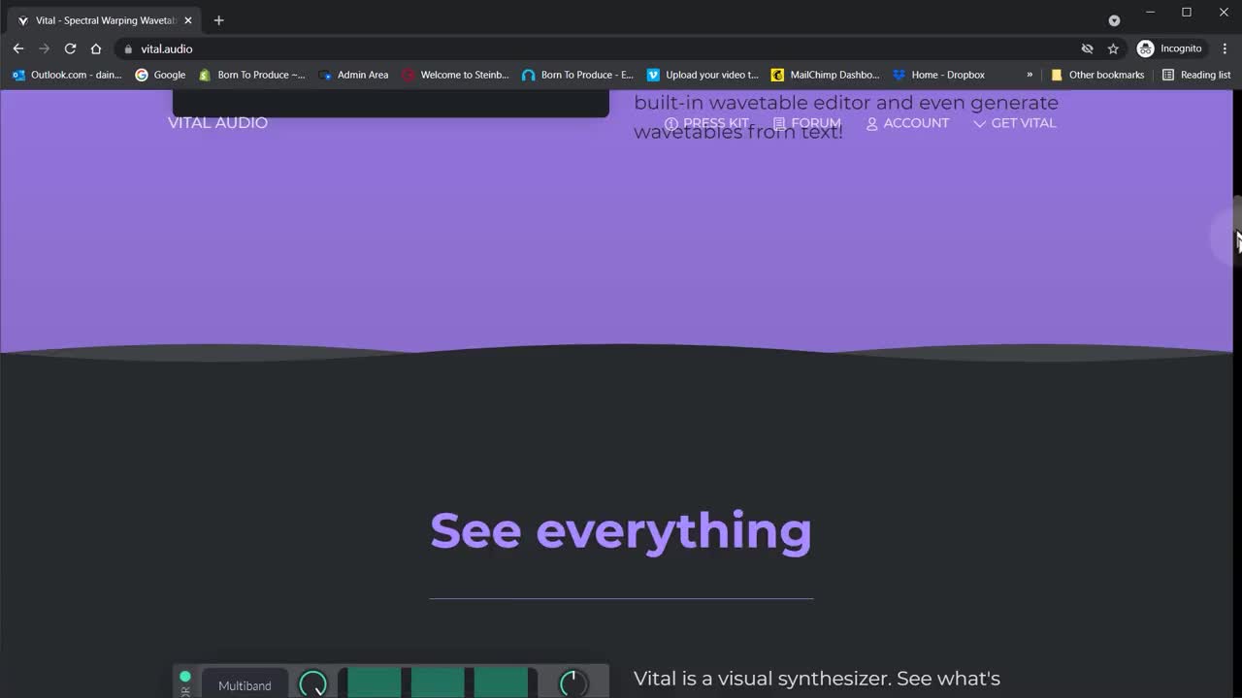
Task: Click the site lock icon in the address bar
Action: point(128,48)
